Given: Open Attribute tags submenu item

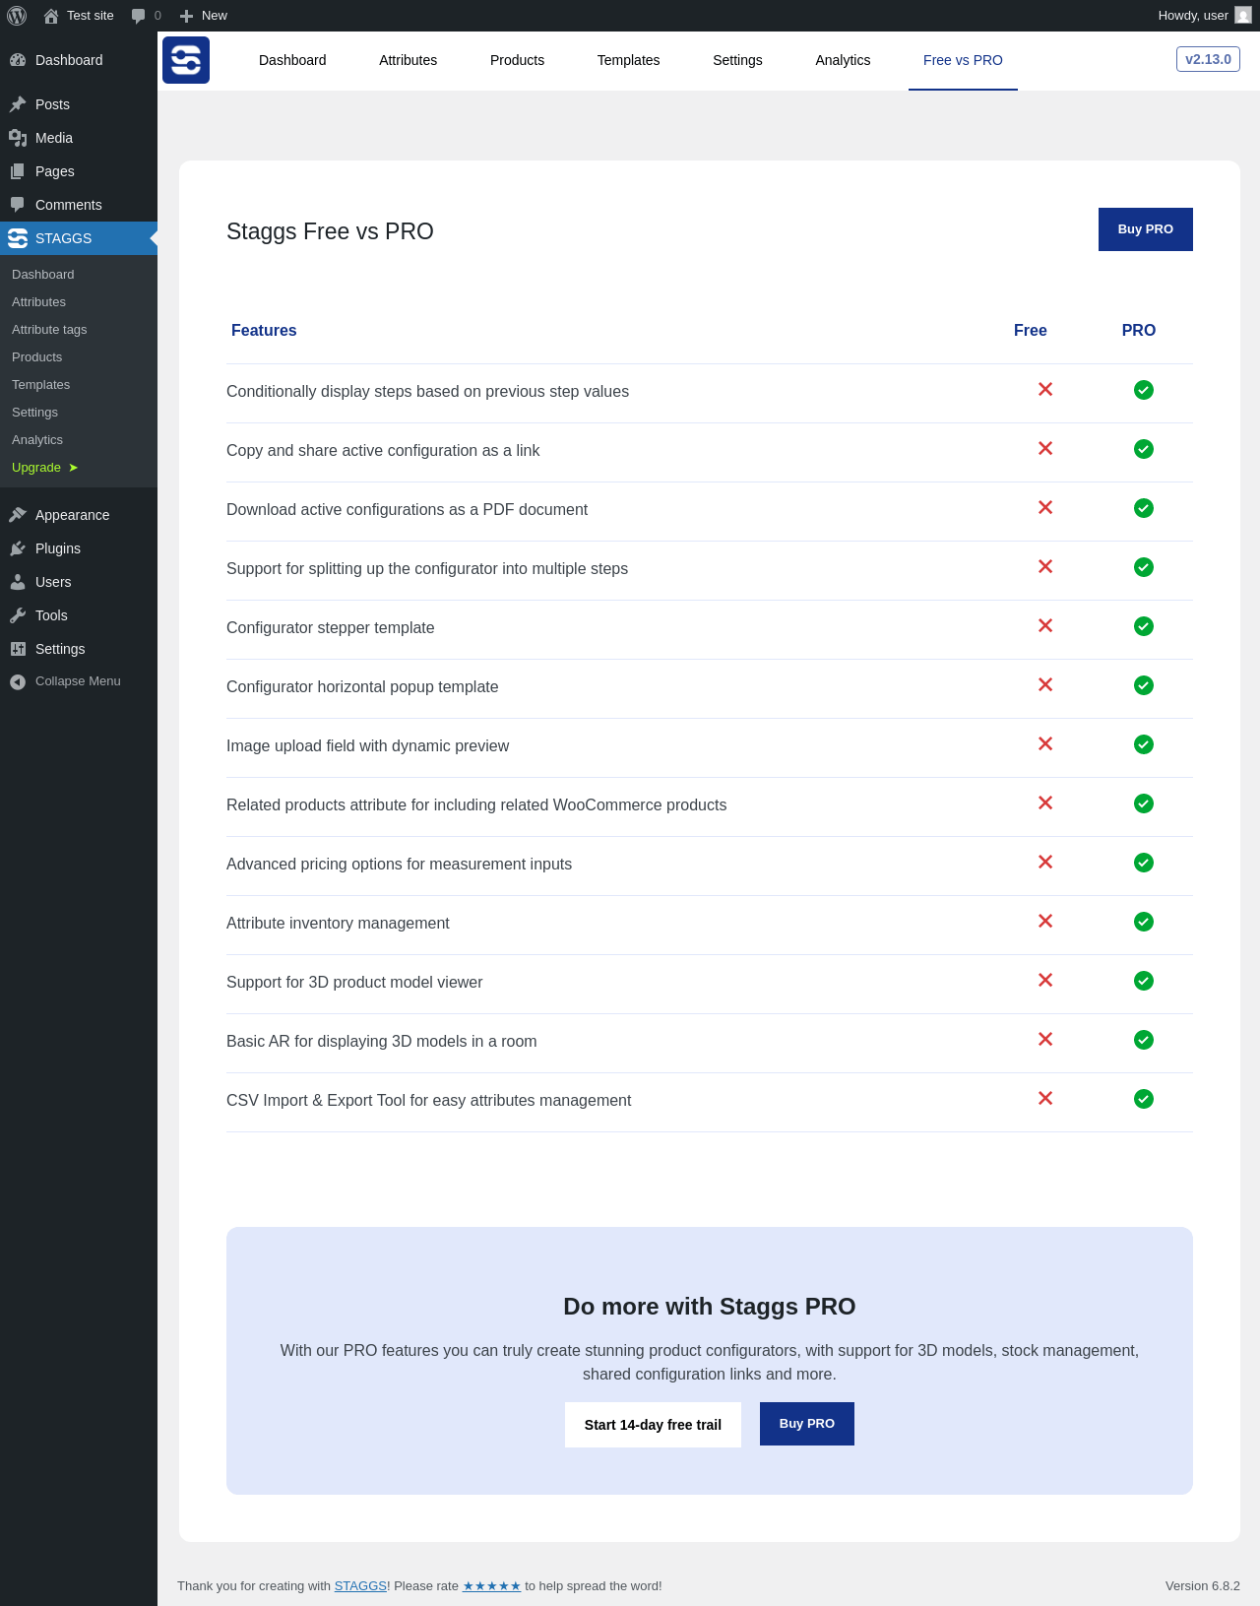Looking at the screenshot, I should point(49,330).
